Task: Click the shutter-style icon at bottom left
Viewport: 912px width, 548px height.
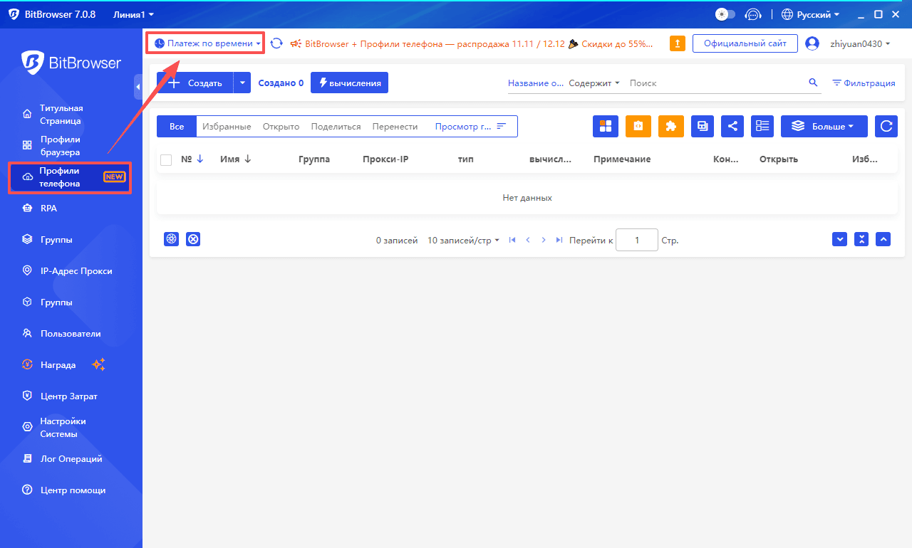Action: click(171, 239)
